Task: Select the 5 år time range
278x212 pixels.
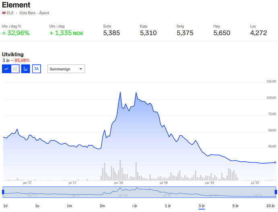Action: 236,206
